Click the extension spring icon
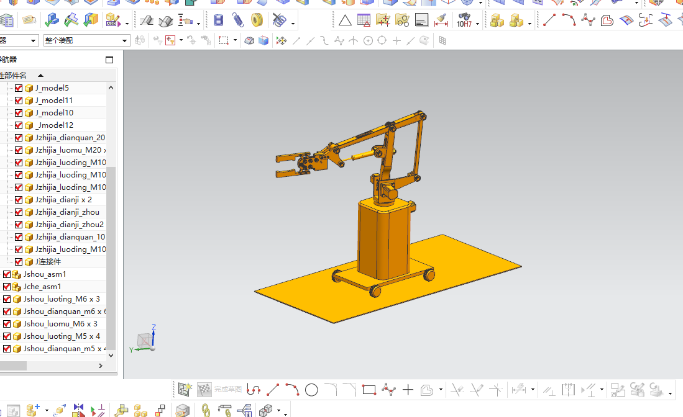 click(238, 20)
